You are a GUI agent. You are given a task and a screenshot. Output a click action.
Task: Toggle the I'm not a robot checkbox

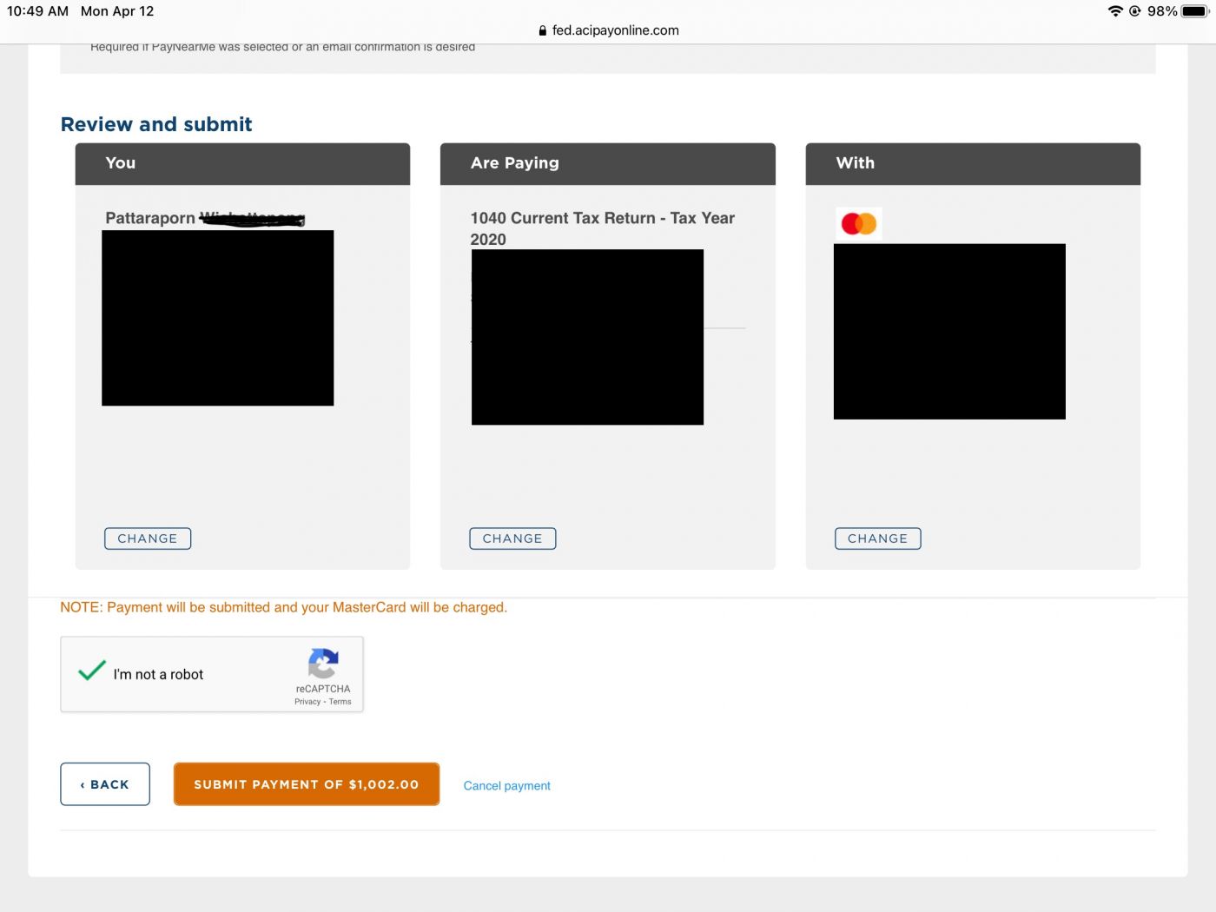pos(92,671)
